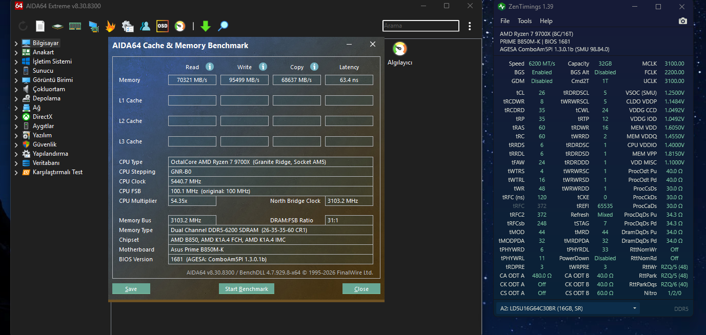Take screenshot with ZenTimings camera icon
The height and width of the screenshot is (335, 706).
click(x=682, y=21)
